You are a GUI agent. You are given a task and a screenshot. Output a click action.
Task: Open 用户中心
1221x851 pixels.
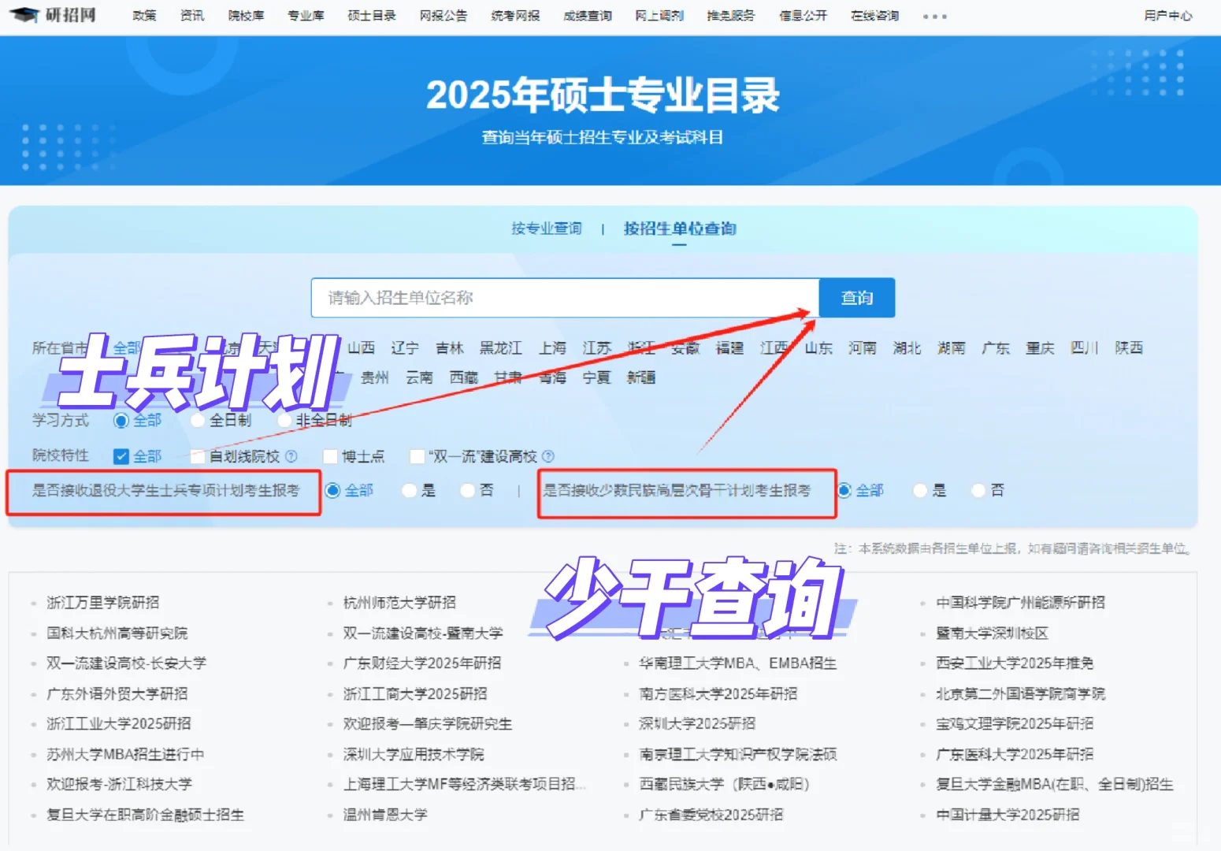click(1169, 14)
